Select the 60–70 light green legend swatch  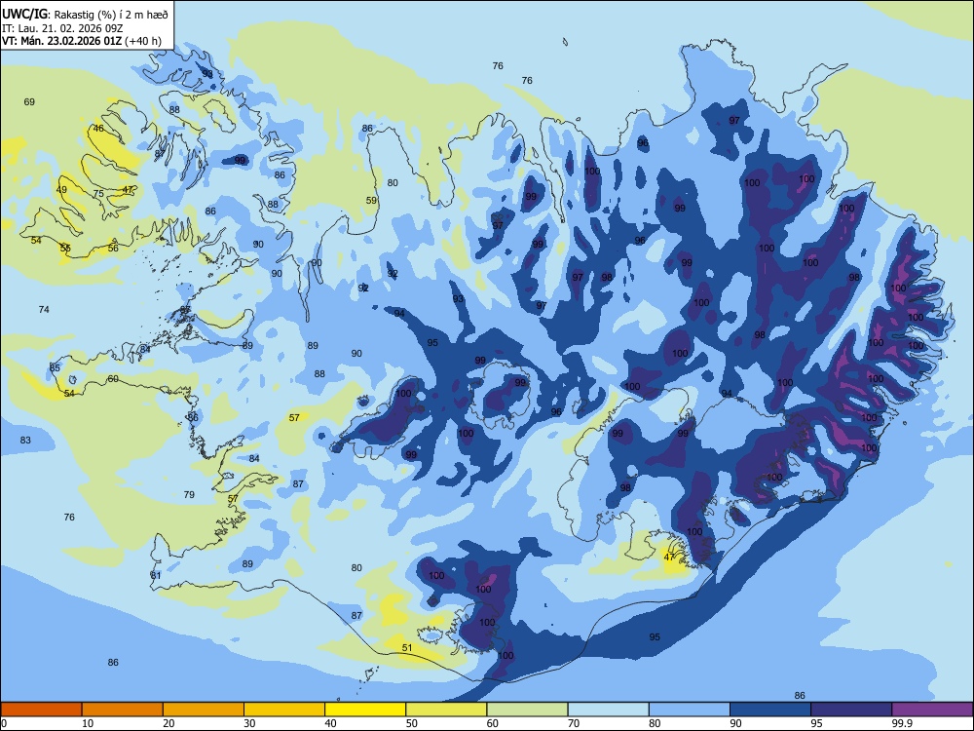[527, 710]
